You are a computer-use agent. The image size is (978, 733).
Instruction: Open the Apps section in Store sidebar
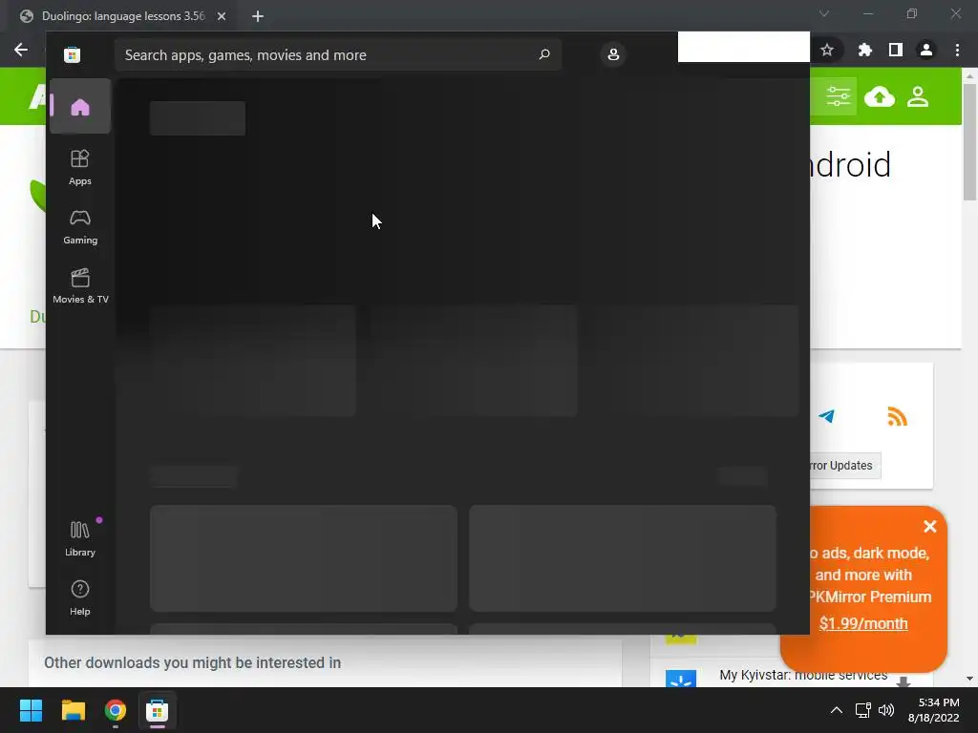pyautogui.click(x=80, y=167)
